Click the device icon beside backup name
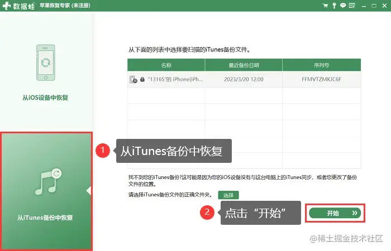The width and height of the screenshot is (391, 251). (133, 79)
